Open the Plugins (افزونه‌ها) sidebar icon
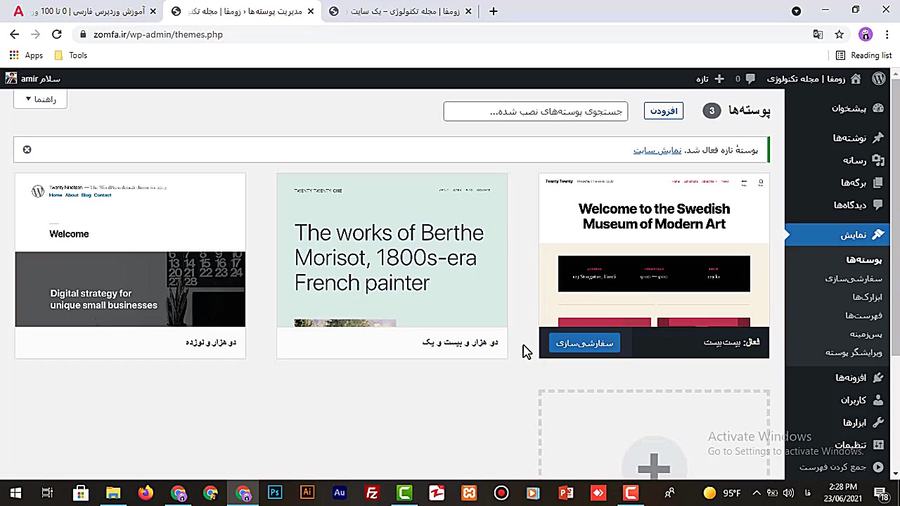The image size is (900, 506). point(877,377)
